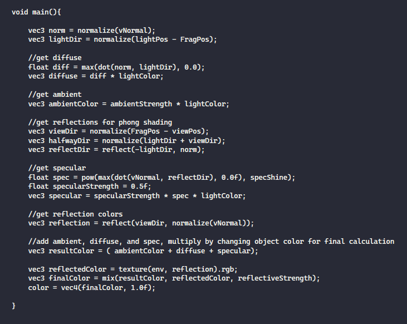407x324 pixels.
Task: Click the //get ambient comment
Action: (55, 95)
